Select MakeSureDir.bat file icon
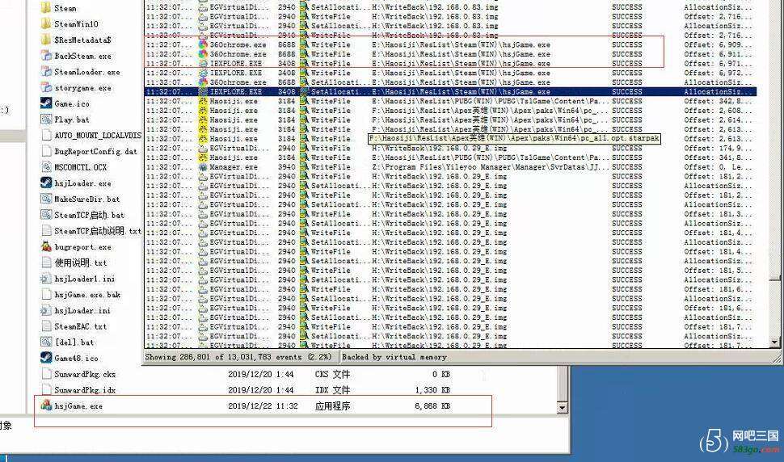 point(46,199)
